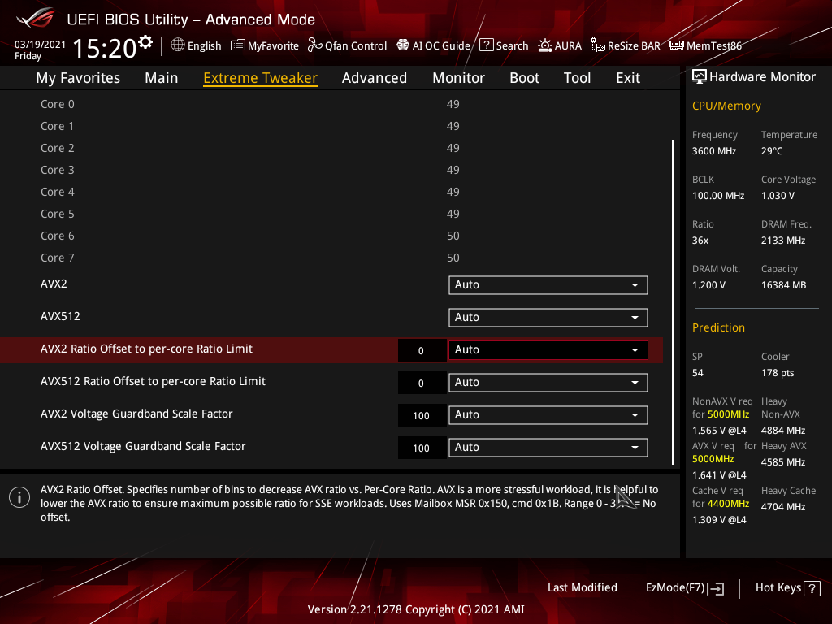
Task: Open the Tool tab
Action: tap(577, 78)
